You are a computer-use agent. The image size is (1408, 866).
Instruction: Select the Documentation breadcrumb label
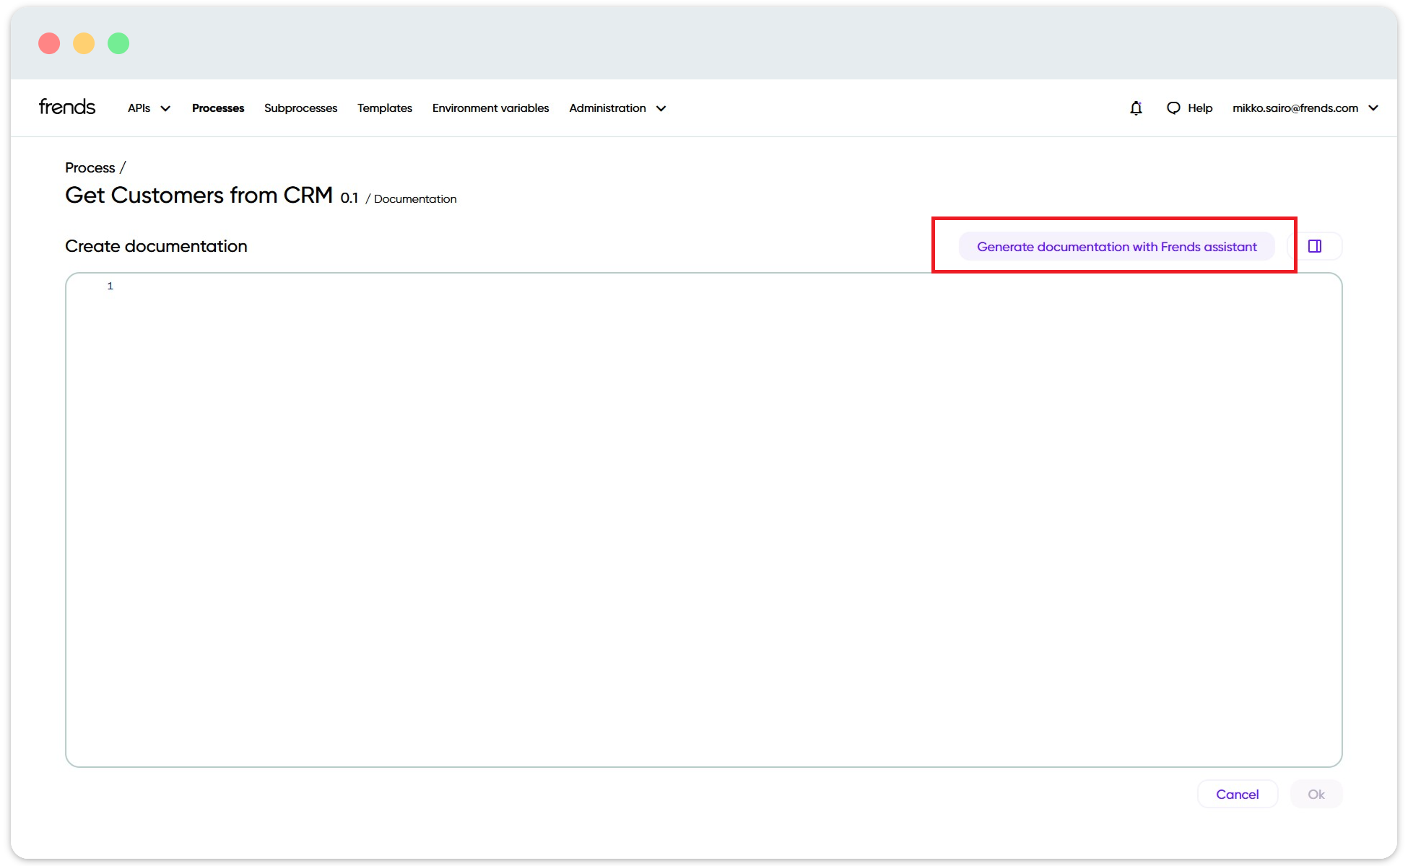(415, 198)
